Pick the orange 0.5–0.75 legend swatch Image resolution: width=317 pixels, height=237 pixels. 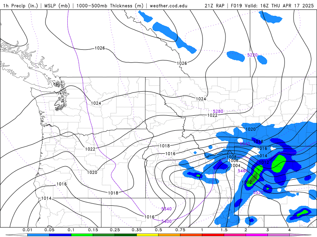[170, 235]
